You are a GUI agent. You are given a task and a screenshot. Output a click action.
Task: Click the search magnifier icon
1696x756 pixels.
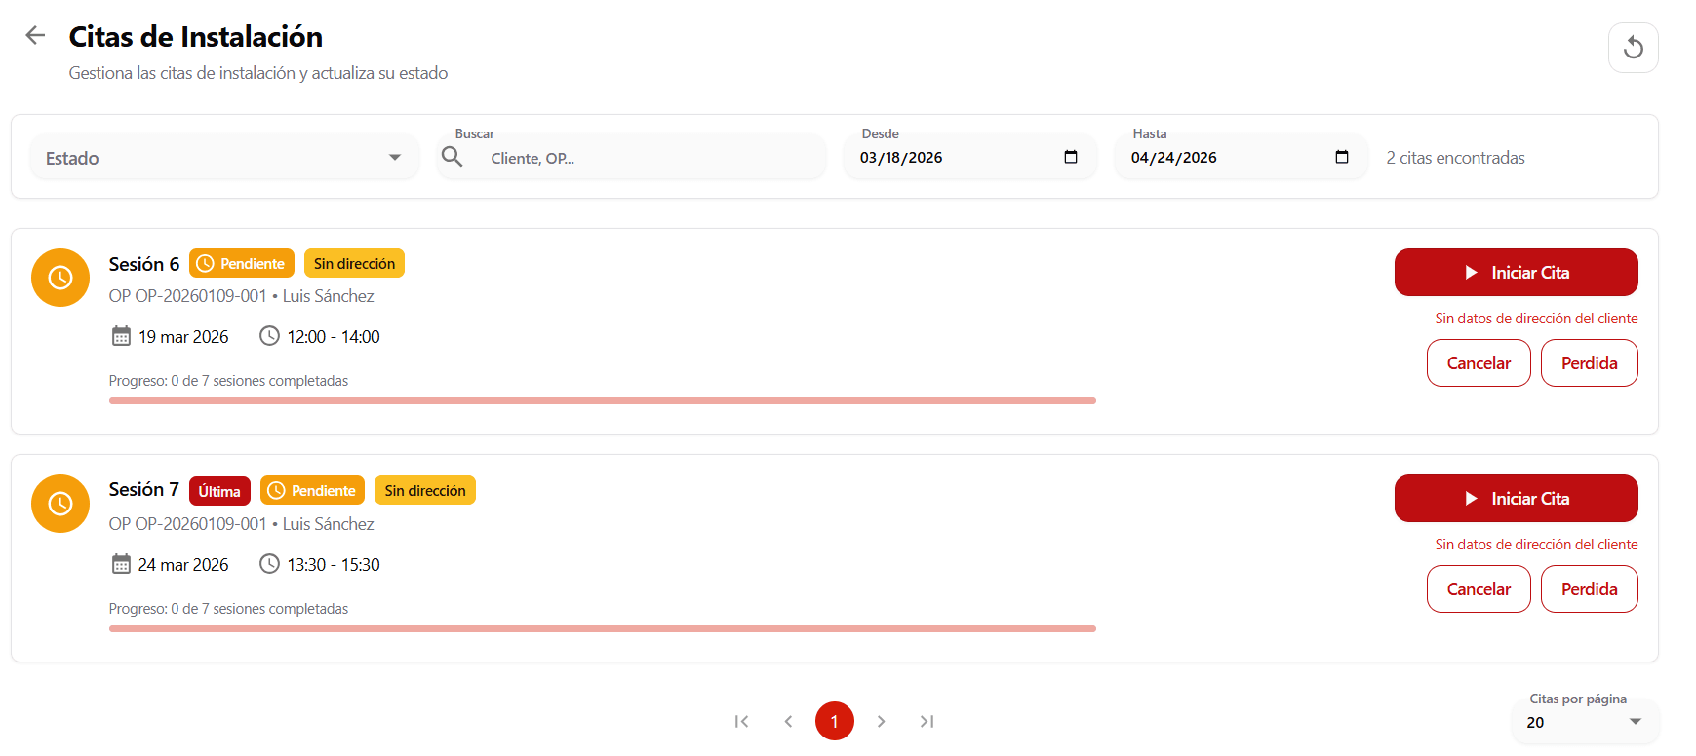point(452,157)
